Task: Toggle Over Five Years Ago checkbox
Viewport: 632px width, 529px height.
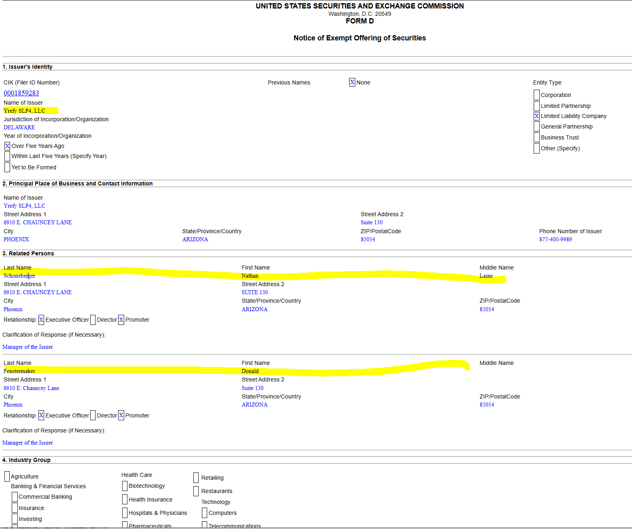Action: click(7, 146)
